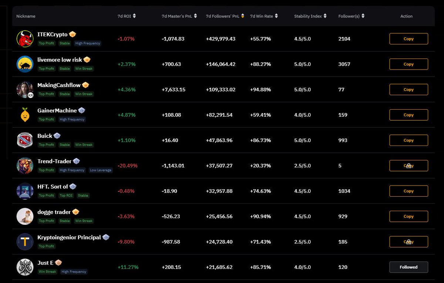
Task: Click Kryptoingenior Principal silver badge
Action: [106, 237]
